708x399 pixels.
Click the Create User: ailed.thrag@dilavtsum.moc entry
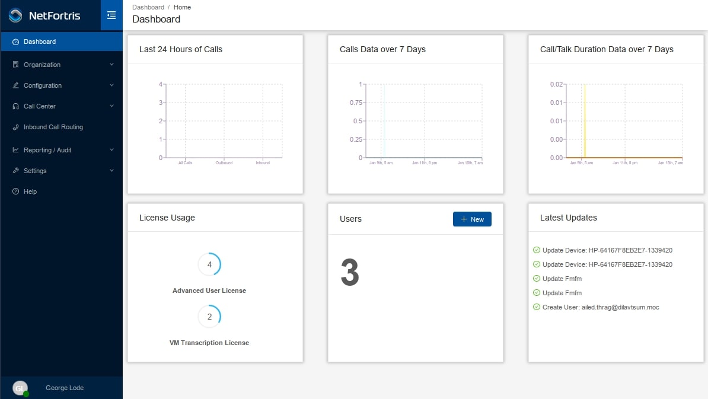(x=601, y=307)
